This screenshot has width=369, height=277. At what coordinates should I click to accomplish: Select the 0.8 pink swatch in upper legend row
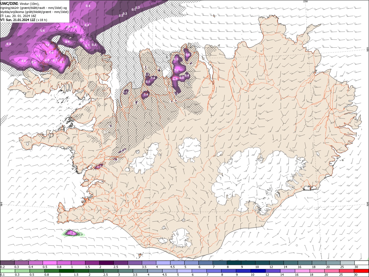click(x=64, y=263)
